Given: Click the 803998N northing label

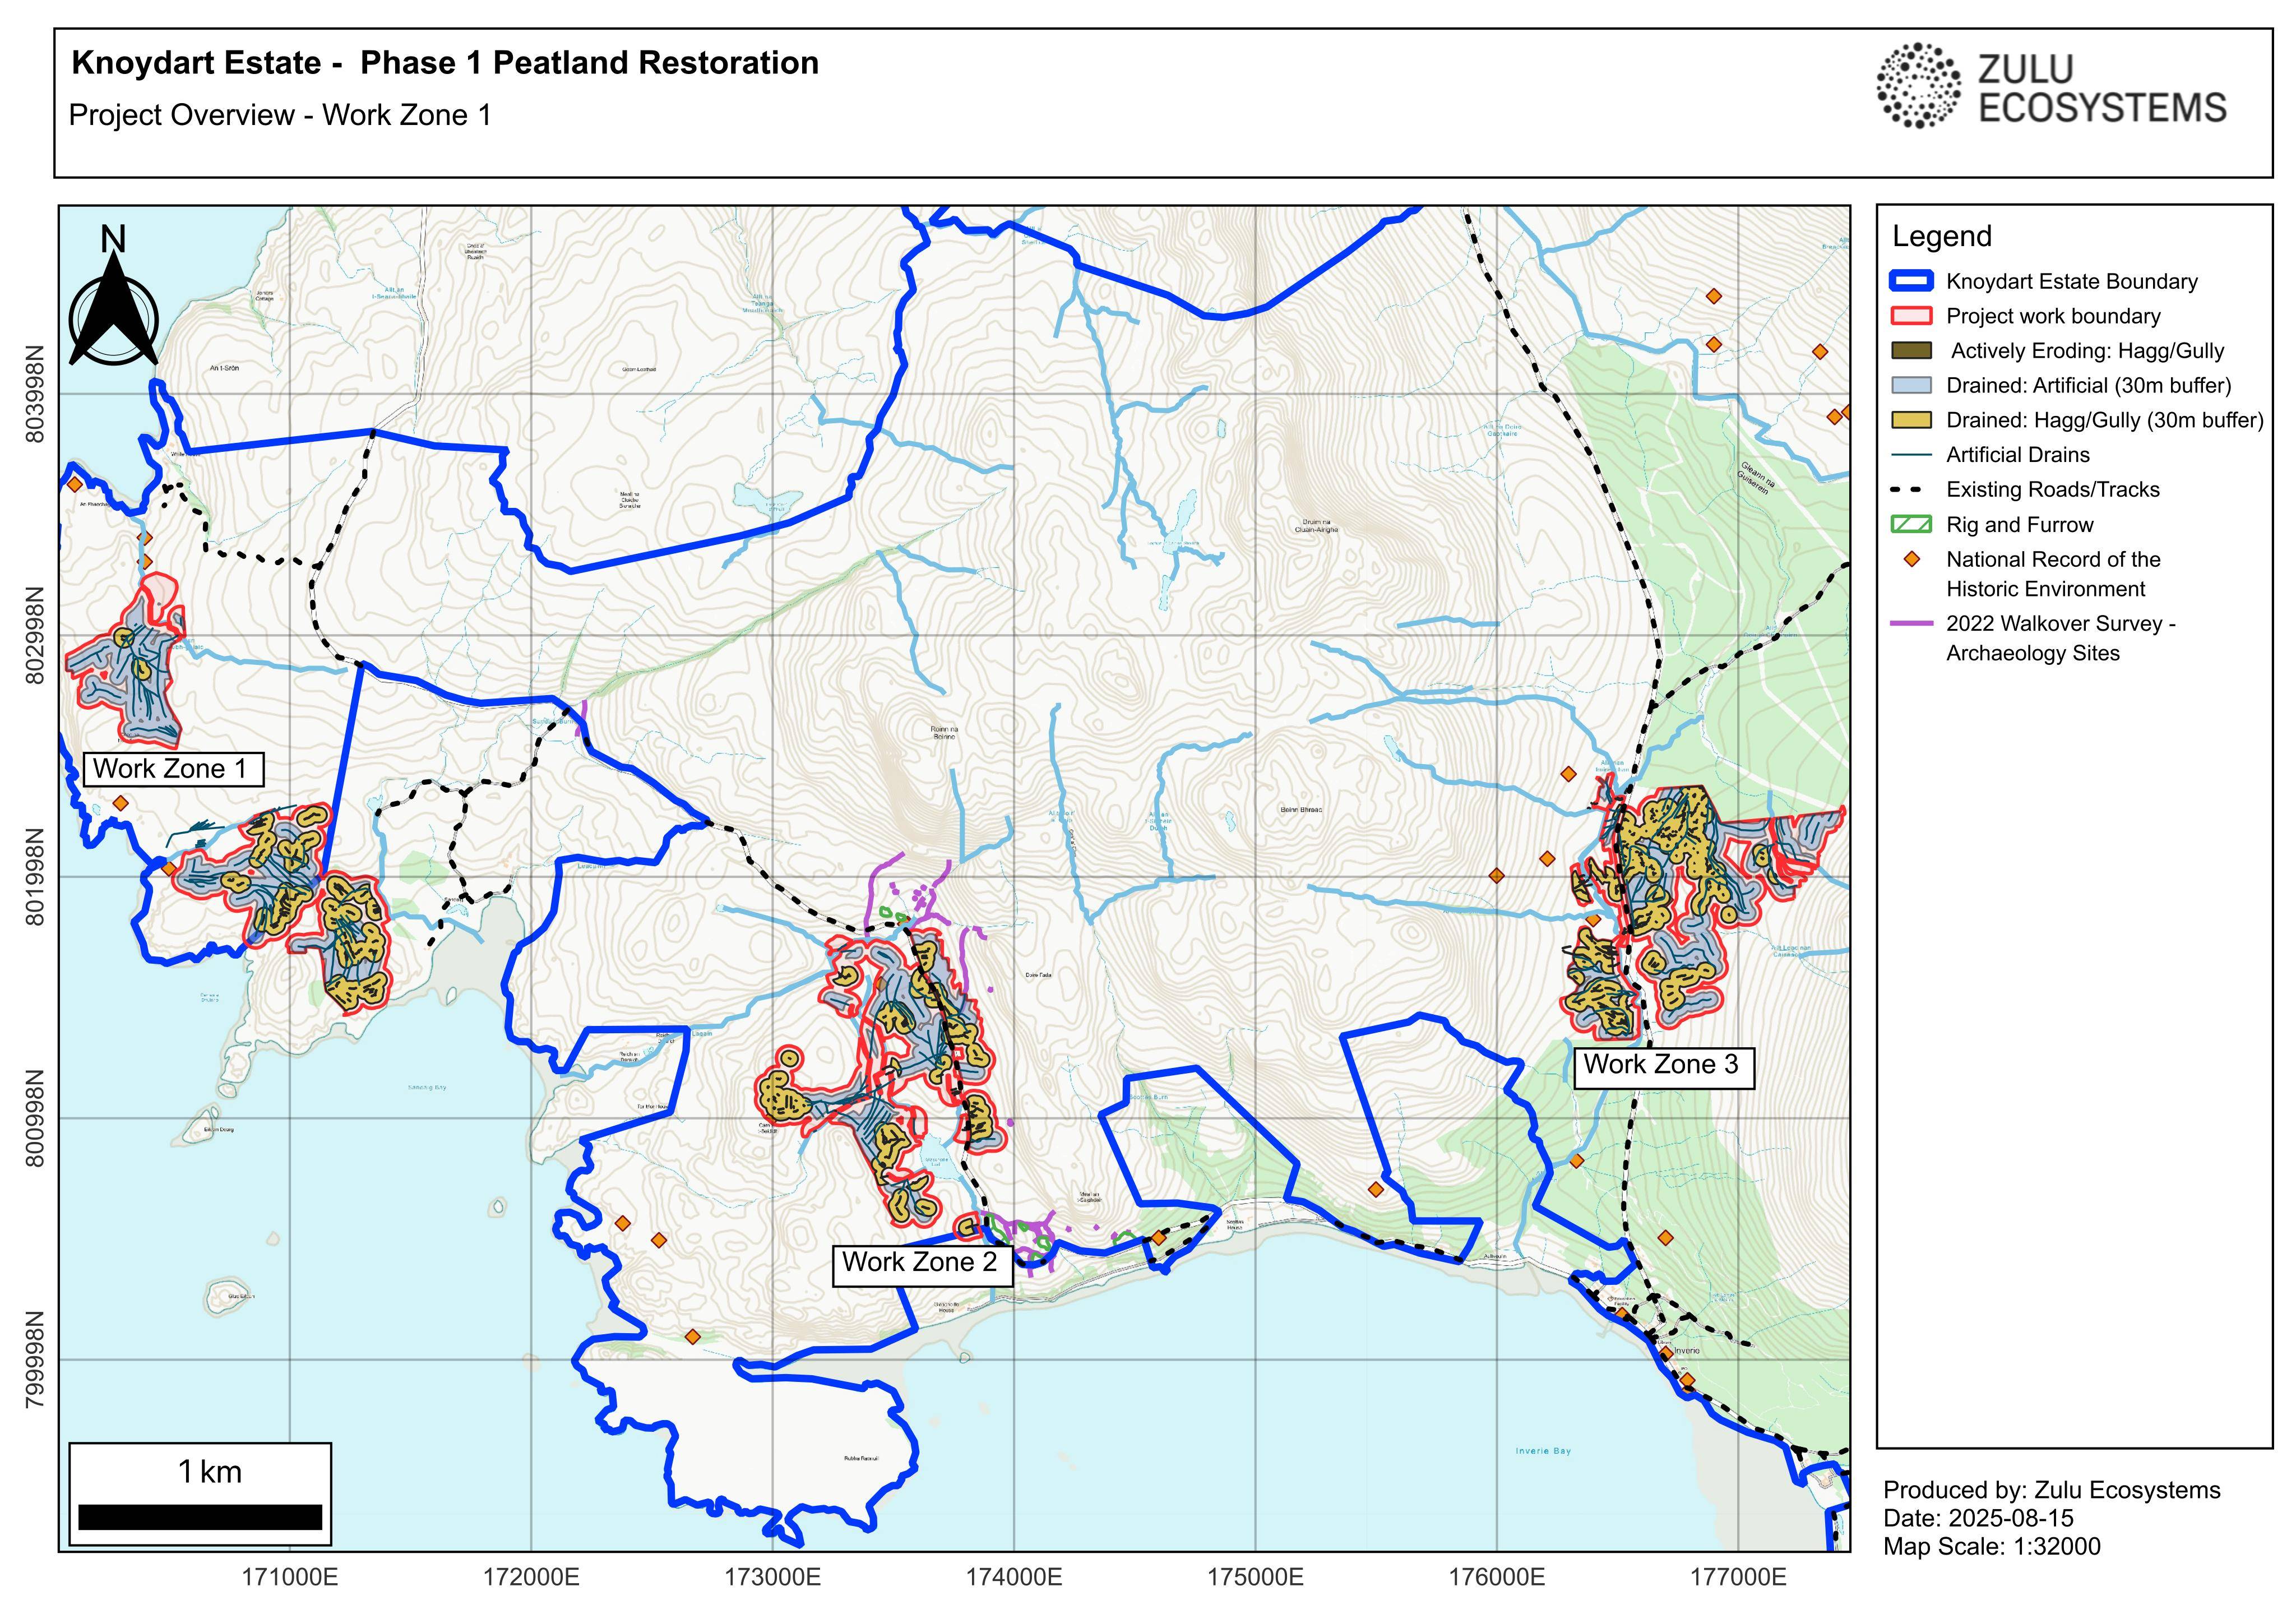Looking at the screenshot, I should [x=35, y=394].
